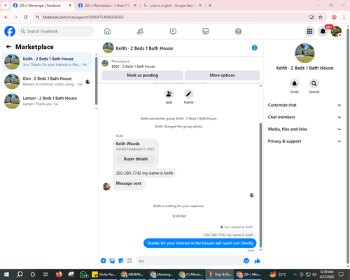The height and width of the screenshot is (280, 350).
Task: Open more actions plus icon in composer
Action: click(x=104, y=260)
